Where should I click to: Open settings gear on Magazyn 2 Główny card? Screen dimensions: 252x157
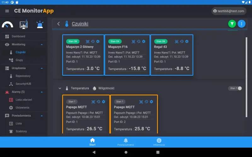click(98, 41)
